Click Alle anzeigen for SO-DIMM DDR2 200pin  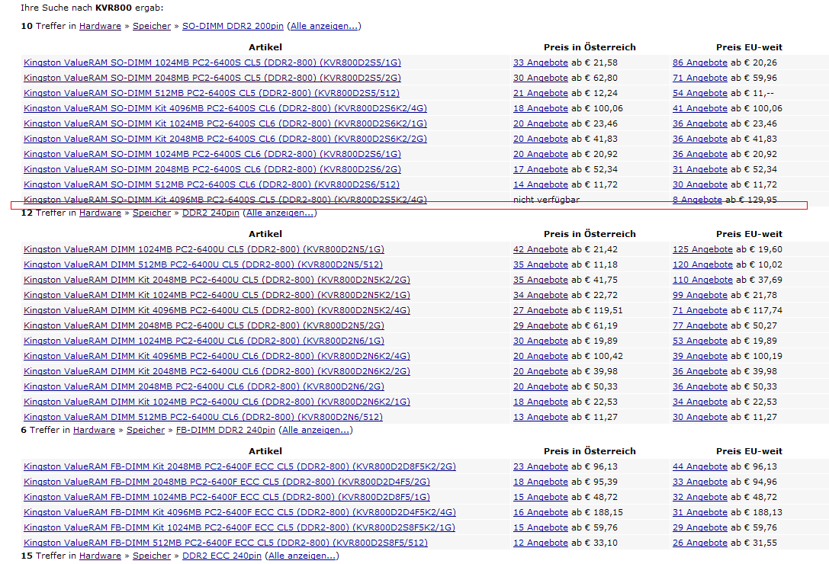323,26
